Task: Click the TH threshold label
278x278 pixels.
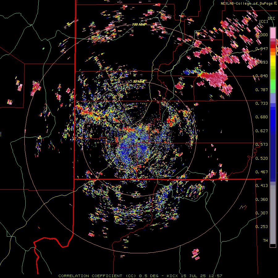Action: click(265, 241)
